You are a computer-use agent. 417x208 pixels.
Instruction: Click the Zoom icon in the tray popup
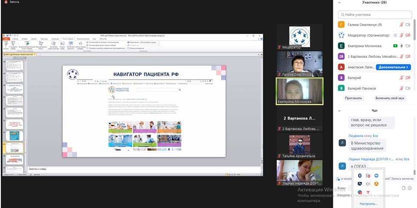[376, 175]
